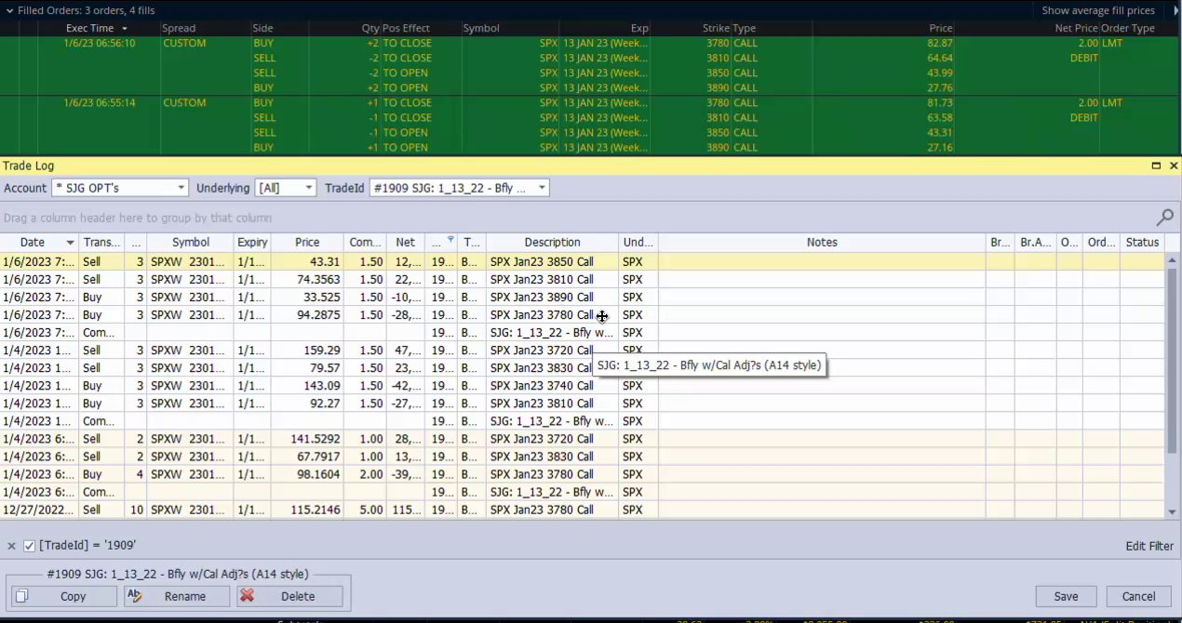The width and height of the screenshot is (1182, 623).
Task: Click the Strike column header
Action: 716,28
